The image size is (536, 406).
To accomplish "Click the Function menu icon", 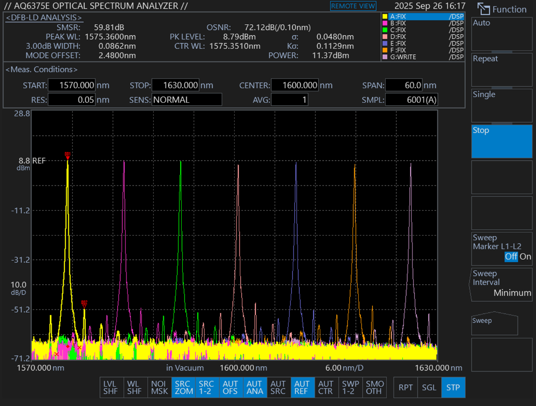I will coord(483,9).
